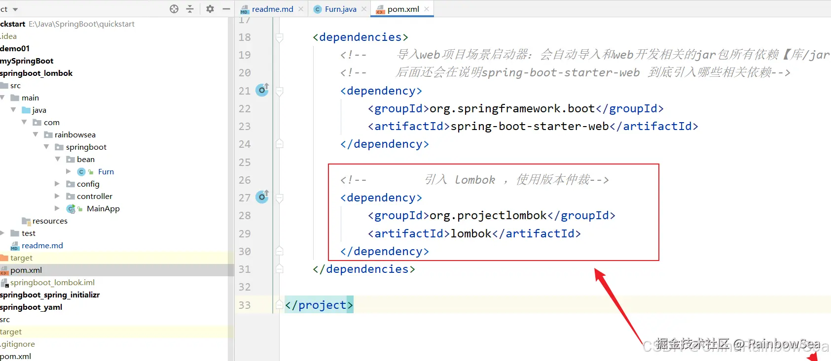
Task: Expand the test folder
Action: 2,233
